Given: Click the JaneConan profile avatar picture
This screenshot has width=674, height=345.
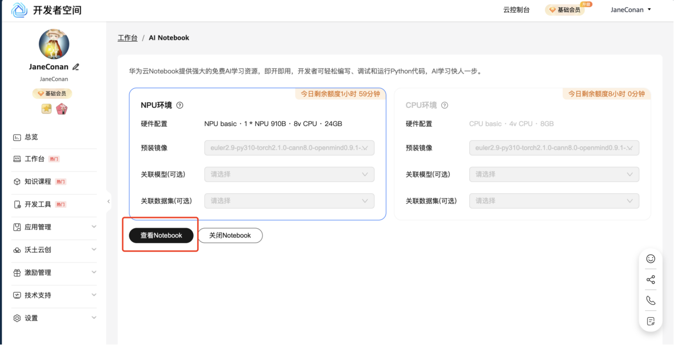Looking at the screenshot, I should (54, 44).
